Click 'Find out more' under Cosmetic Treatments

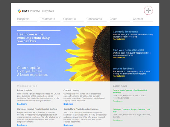(119, 39)
